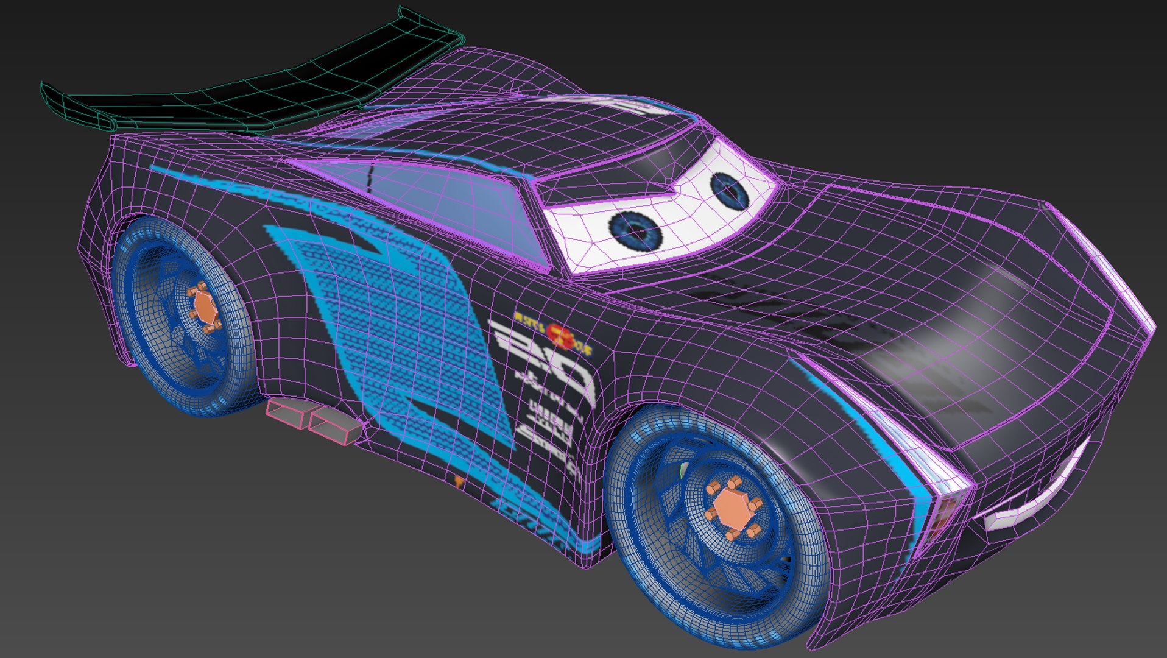Click the number 20 decal on door
1167x658 pixels.
click(544, 361)
